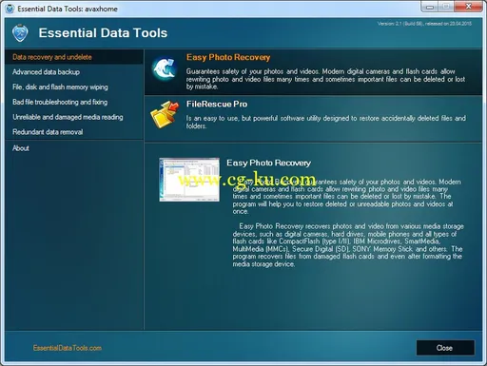Click the FileRescue Pro folder icon

tap(165, 114)
